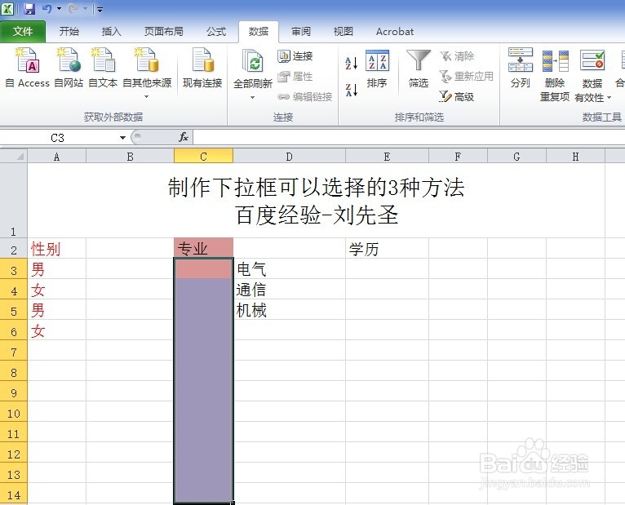Viewport: 625px width, 505px height.
Task: Click the 学历 header cell
Action: 387,249
